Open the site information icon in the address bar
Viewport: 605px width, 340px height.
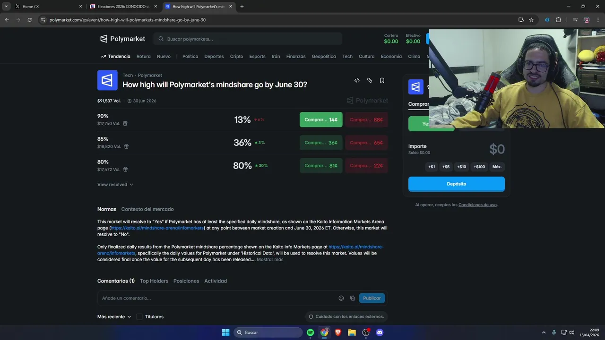coord(43,20)
